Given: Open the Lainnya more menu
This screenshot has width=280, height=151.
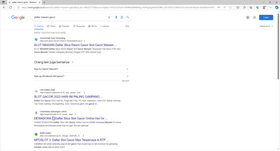Looking at the screenshot, I should [105, 26].
